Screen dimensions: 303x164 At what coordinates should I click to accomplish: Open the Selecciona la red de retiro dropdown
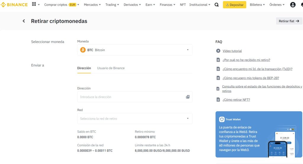(x=135, y=118)
